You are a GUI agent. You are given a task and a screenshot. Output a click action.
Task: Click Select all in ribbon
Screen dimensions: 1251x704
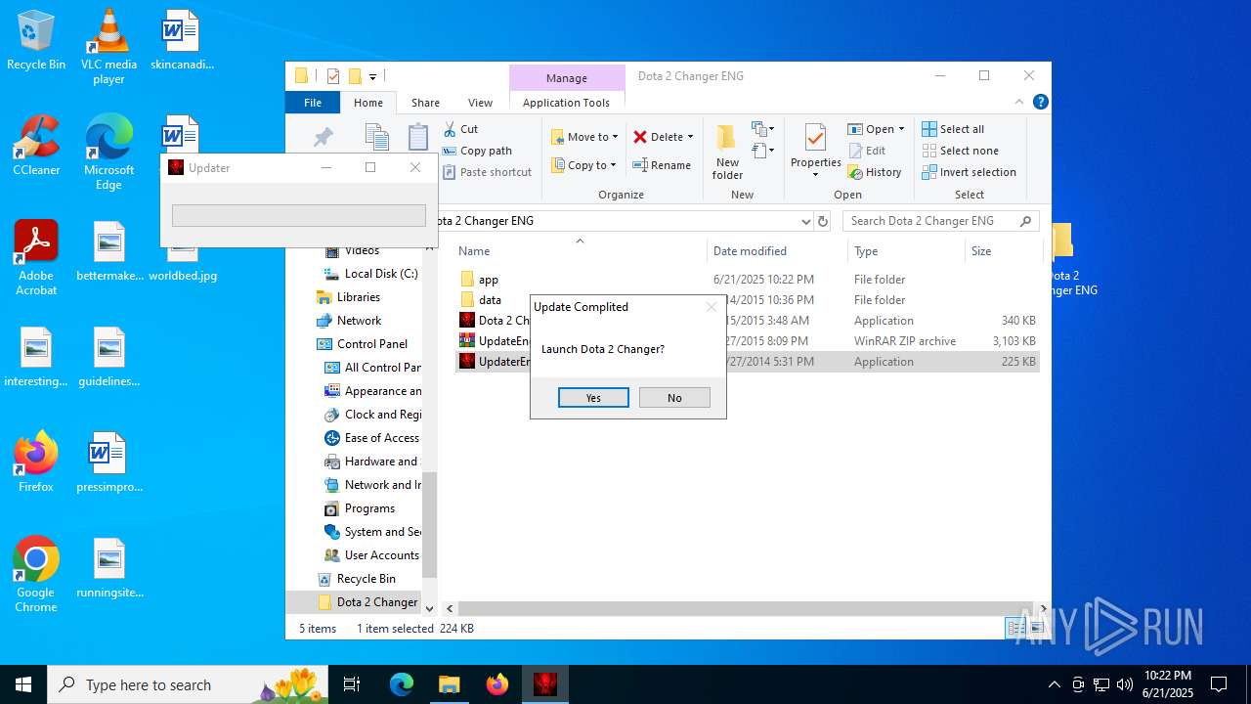click(x=954, y=129)
